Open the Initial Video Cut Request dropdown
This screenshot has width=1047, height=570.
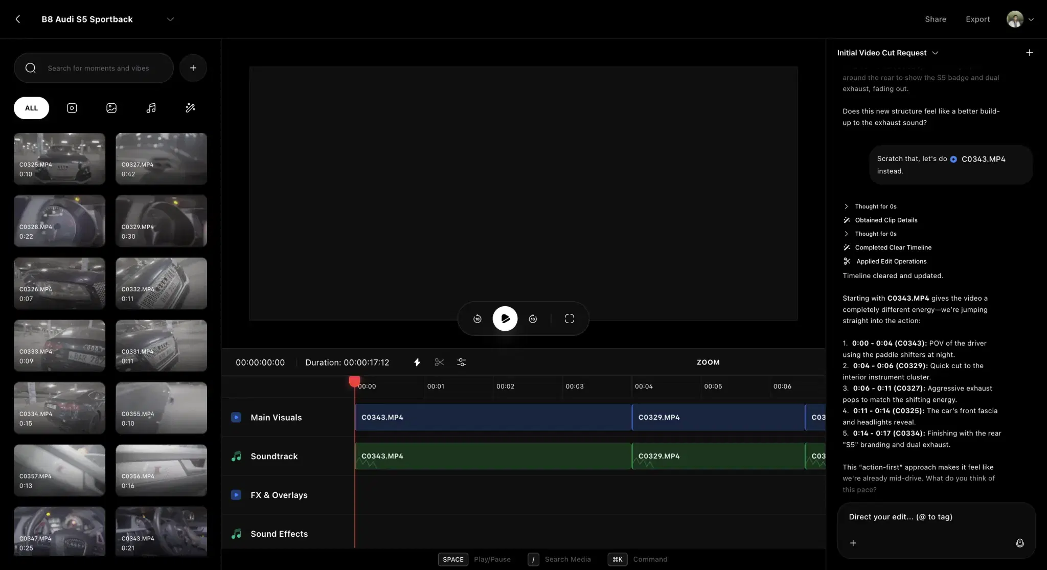887,53
